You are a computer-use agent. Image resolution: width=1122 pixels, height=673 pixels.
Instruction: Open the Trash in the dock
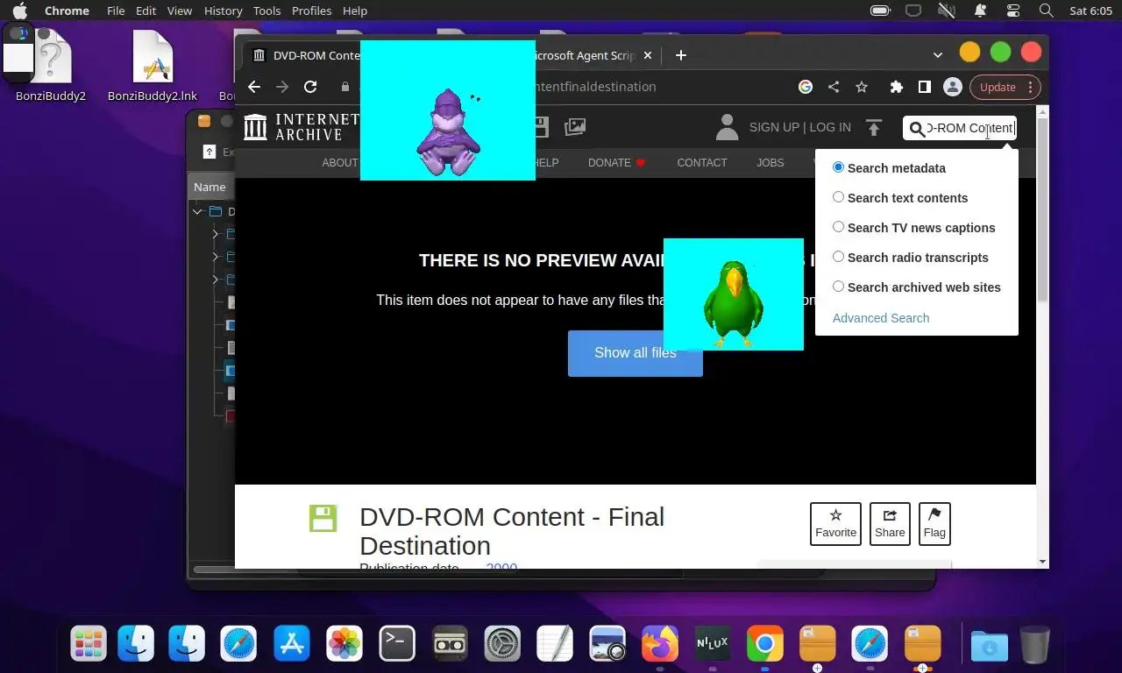1035,644
